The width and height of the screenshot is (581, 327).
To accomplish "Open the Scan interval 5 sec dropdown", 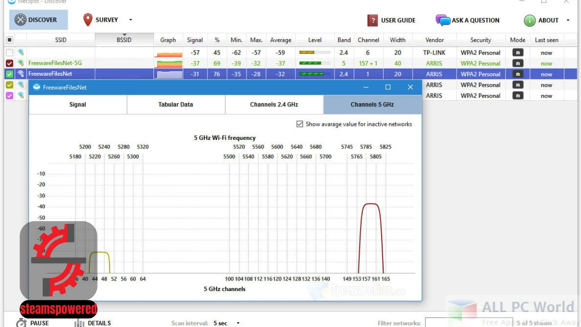I will pos(226,323).
